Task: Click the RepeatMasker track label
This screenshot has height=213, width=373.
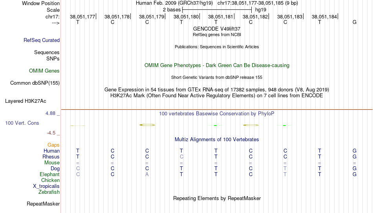Action: pyautogui.click(x=43, y=204)
